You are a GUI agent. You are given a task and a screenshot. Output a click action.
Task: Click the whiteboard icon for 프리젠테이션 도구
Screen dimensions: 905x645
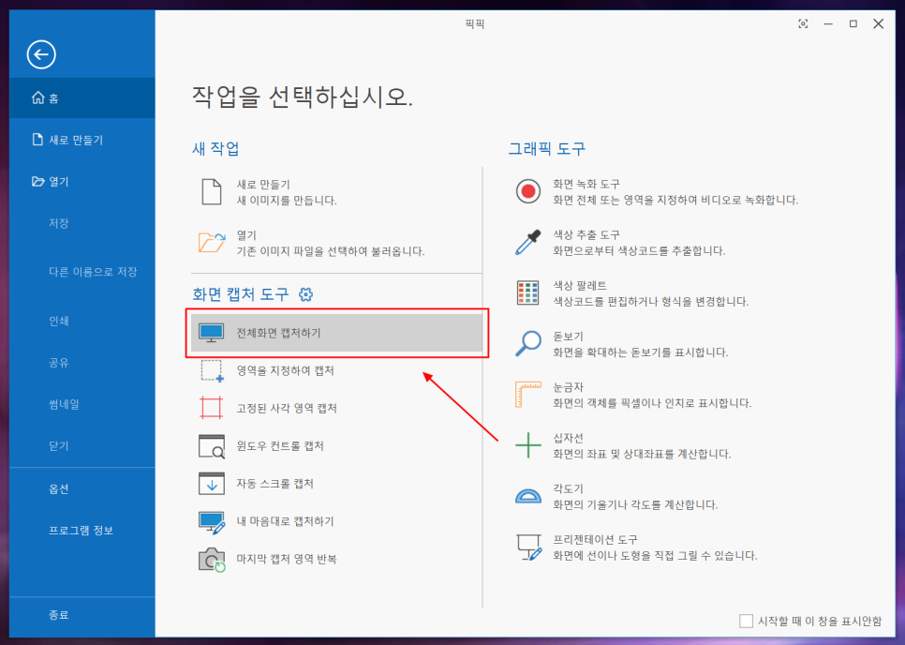[x=528, y=547]
